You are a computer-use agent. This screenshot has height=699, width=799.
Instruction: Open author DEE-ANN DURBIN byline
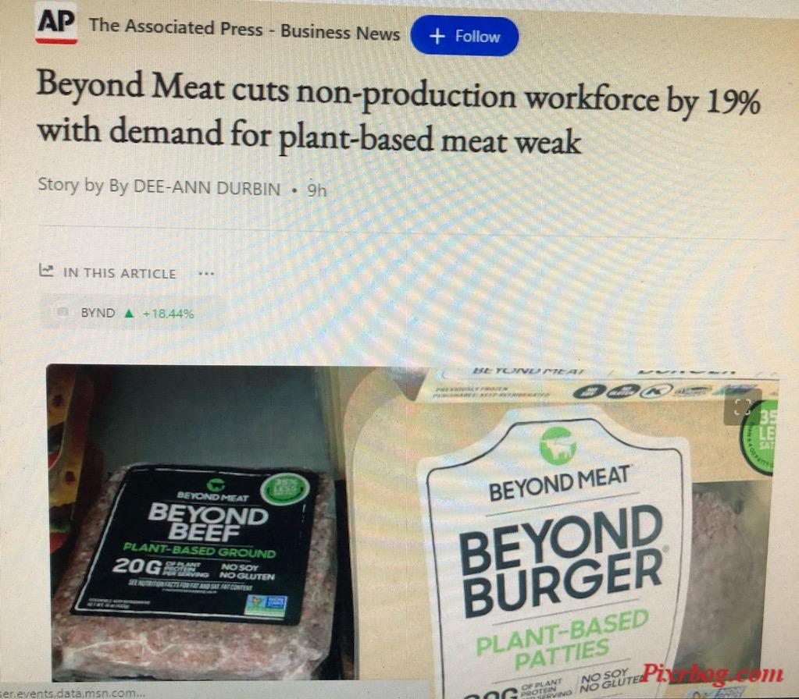207,188
